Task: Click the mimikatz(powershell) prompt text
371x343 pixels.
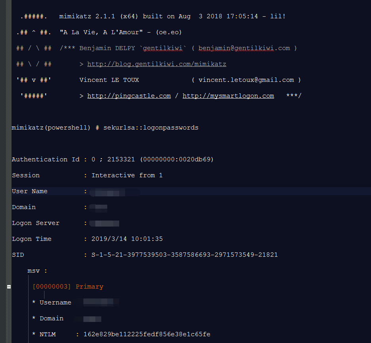Action: [51, 128]
